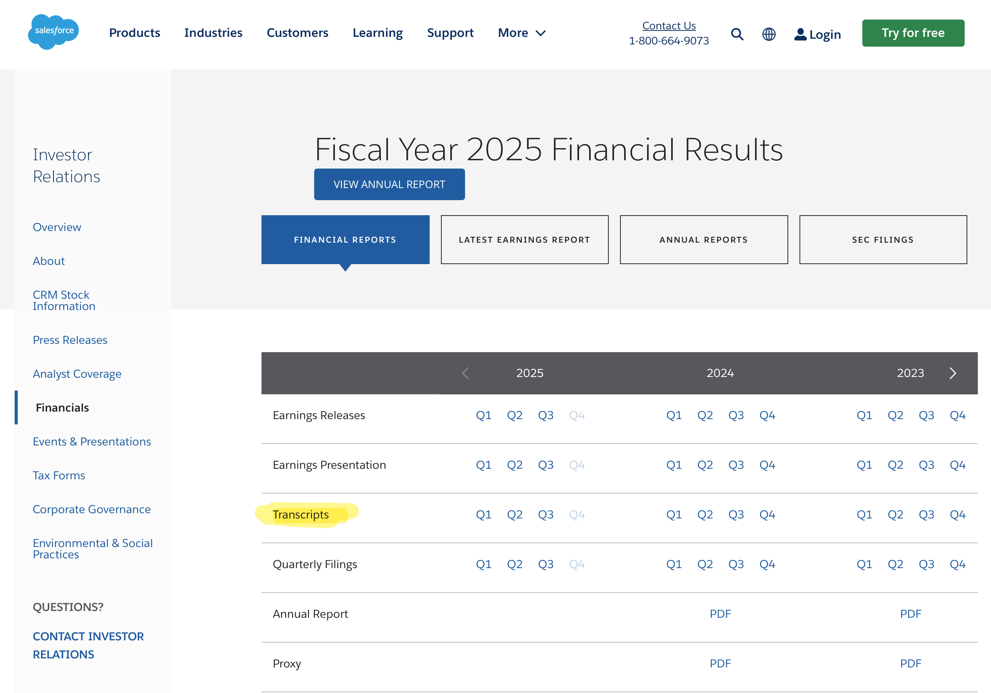Expand the More navigation menu
Viewport: 991px width, 693px height.
(521, 33)
